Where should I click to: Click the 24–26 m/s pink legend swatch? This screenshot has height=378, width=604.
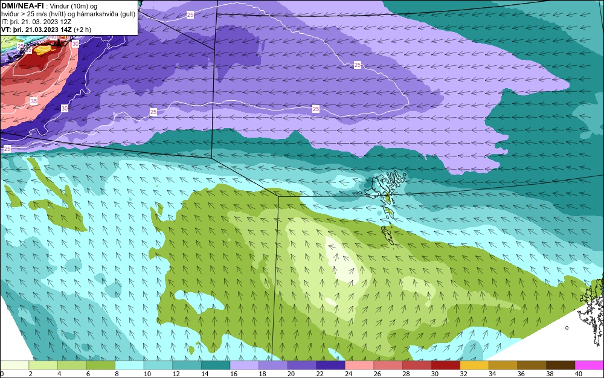click(x=359, y=365)
